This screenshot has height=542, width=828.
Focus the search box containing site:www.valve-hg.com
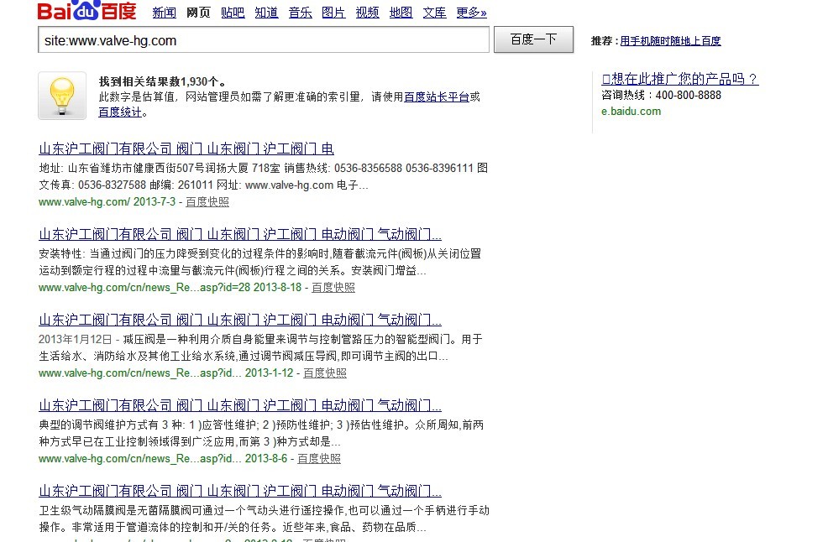click(264, 40)
